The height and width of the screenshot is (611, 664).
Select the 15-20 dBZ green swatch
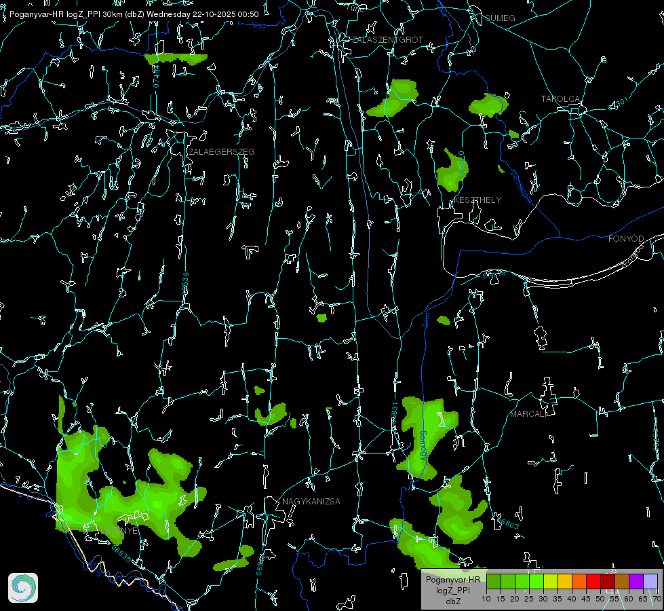(508, 581)
